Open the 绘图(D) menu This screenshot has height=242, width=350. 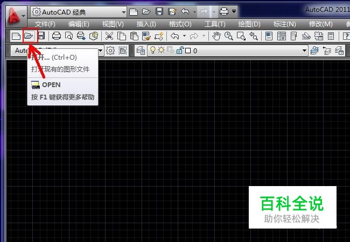tap(249, 24)
